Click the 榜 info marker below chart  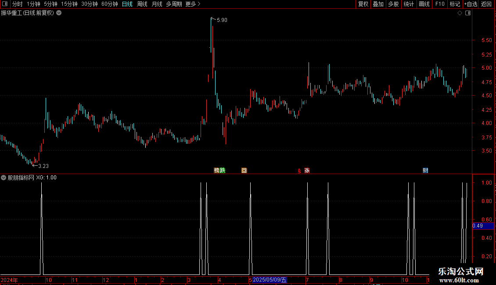217,171
